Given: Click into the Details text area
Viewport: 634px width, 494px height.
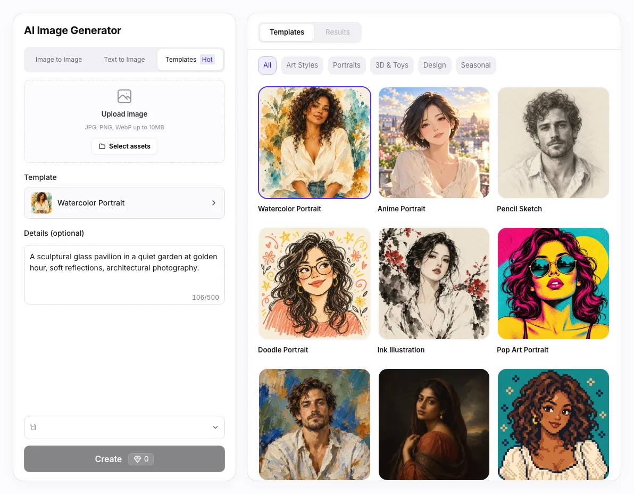Looking at the screenshot, I should pos(124,274).
